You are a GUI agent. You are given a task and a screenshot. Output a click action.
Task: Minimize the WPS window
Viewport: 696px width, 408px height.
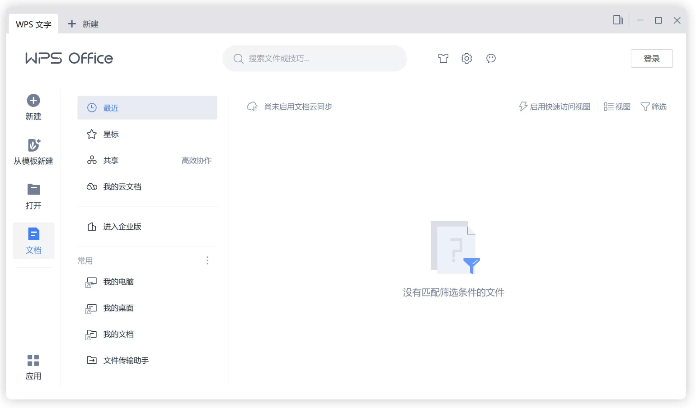coord(640,20)
